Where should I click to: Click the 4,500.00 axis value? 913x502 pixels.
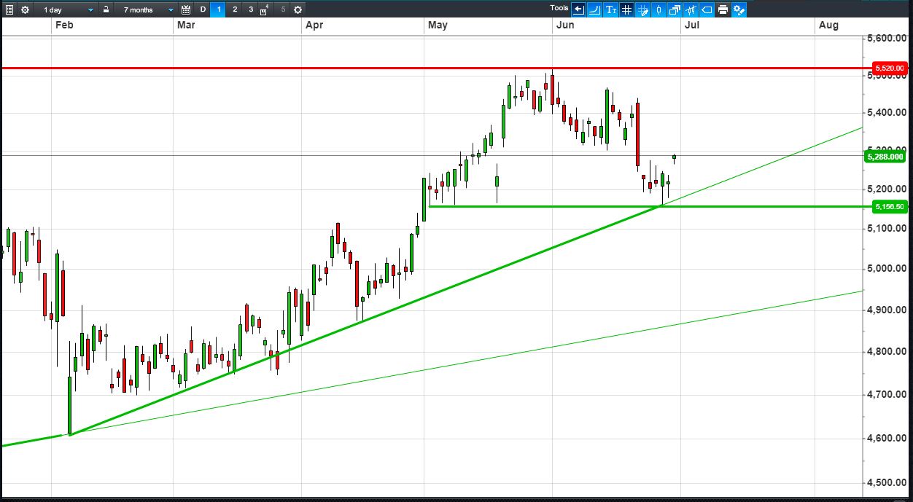point(887,482)
